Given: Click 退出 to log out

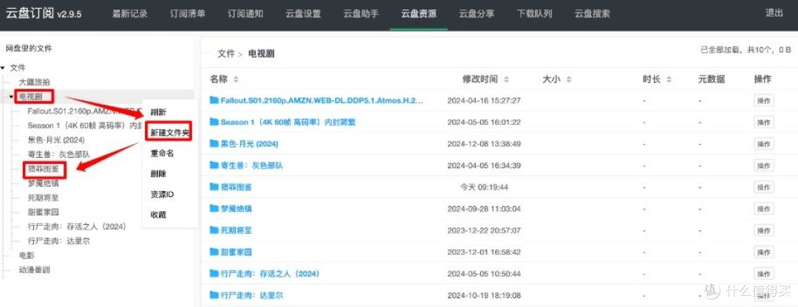Looking at the screenshot, I should coord(774,13).
